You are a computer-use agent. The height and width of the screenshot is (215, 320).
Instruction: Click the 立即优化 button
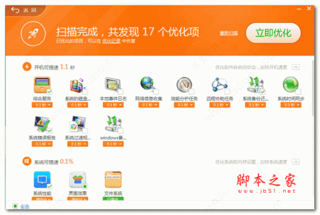pyautogui.click(x=273, y=33)
